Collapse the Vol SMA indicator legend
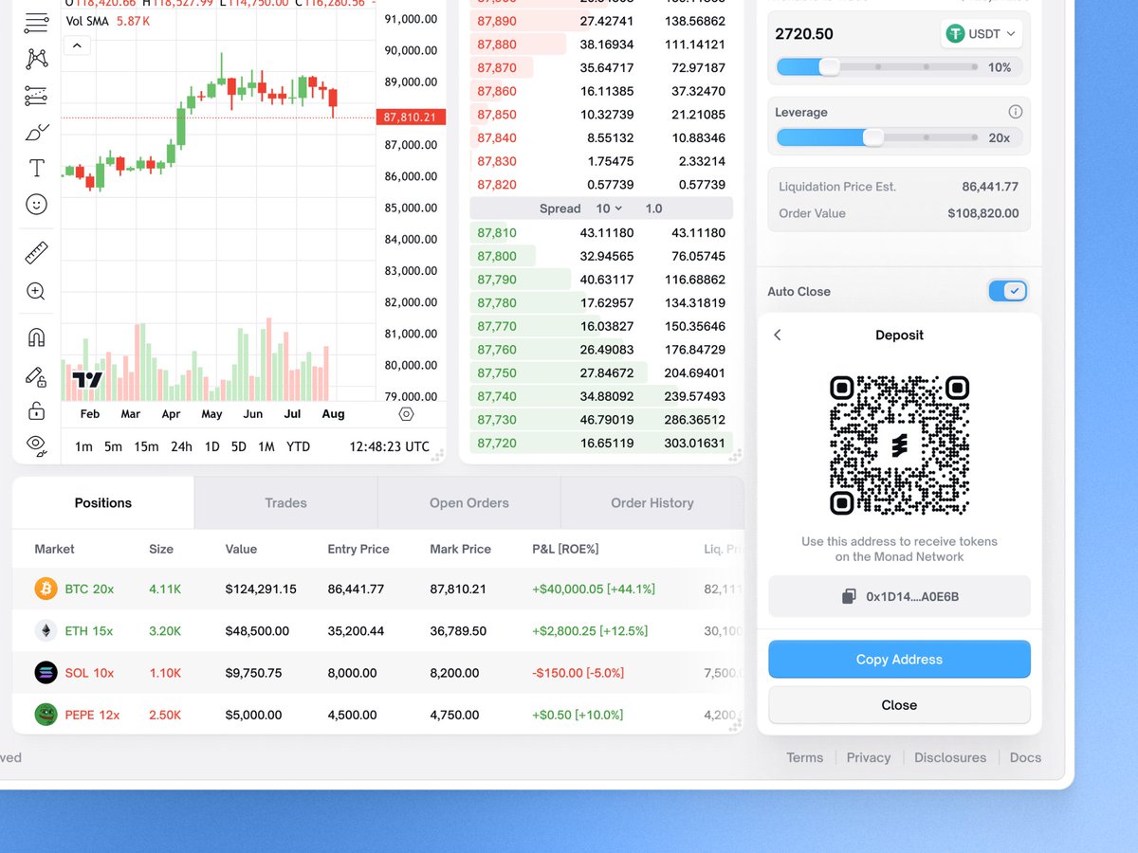 pos(77,45)
